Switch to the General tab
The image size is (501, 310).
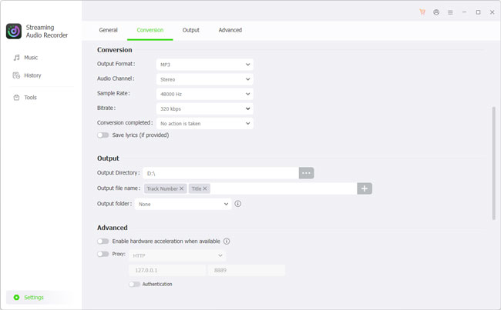(109, 30)
